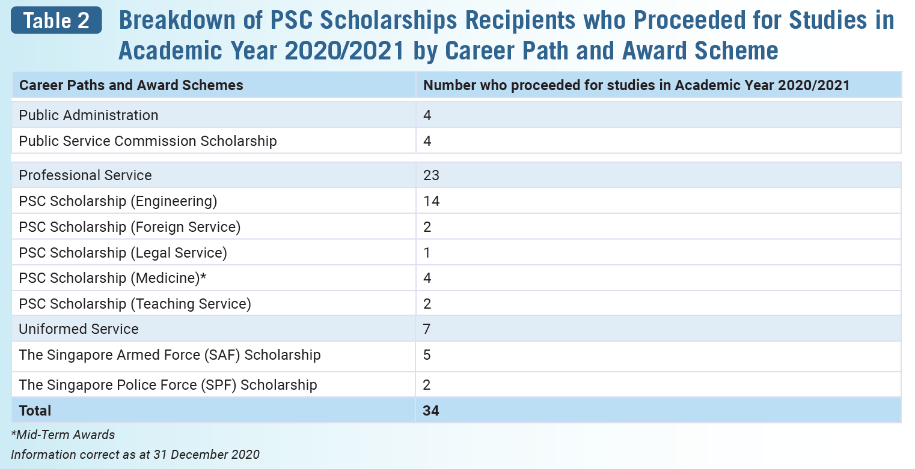The image size is (915, 469).
Task: Click the Table 2 label badge
Action: point(57,20)
